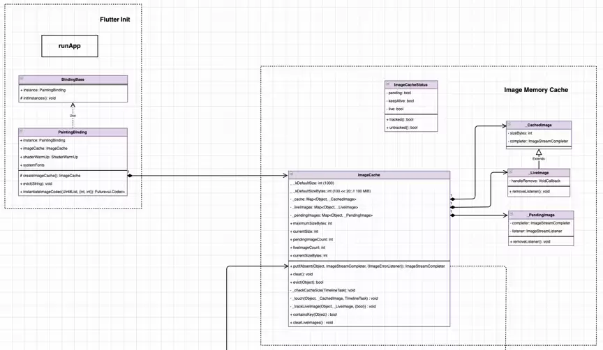
Task: Select the 'tracked(): bool' row
Action: coord(411,119)
